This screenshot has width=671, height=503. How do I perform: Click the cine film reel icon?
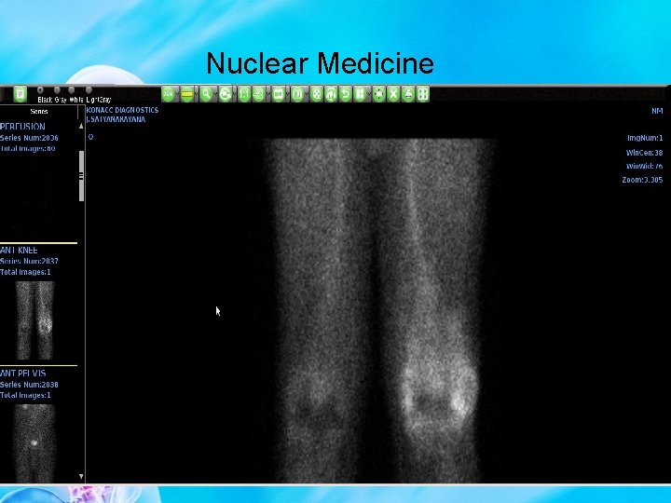pos(316,94)
